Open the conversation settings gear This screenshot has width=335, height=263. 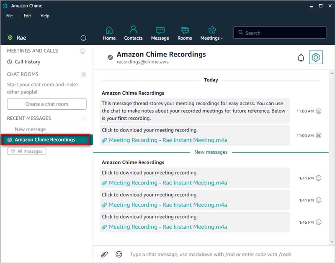316,57
